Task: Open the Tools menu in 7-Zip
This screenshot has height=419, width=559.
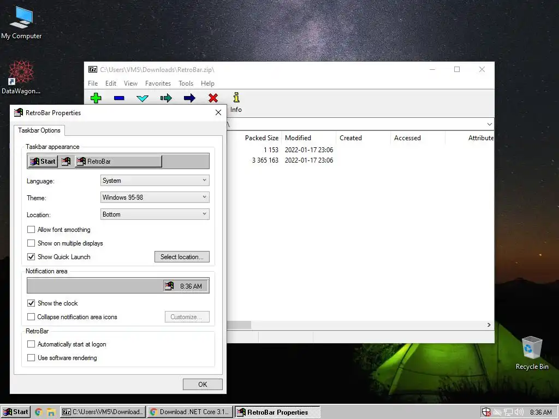Action: click(x=186, y=83)
